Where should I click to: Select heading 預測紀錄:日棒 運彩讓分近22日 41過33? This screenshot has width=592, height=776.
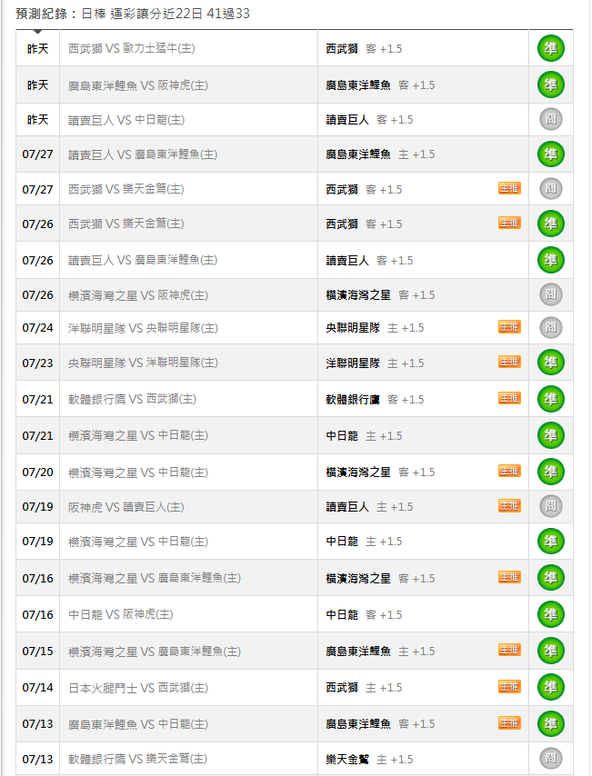point(133,14)
